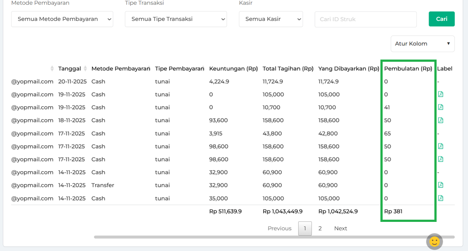Open the label PDF for the 35,000 profit row

point(440,199)
